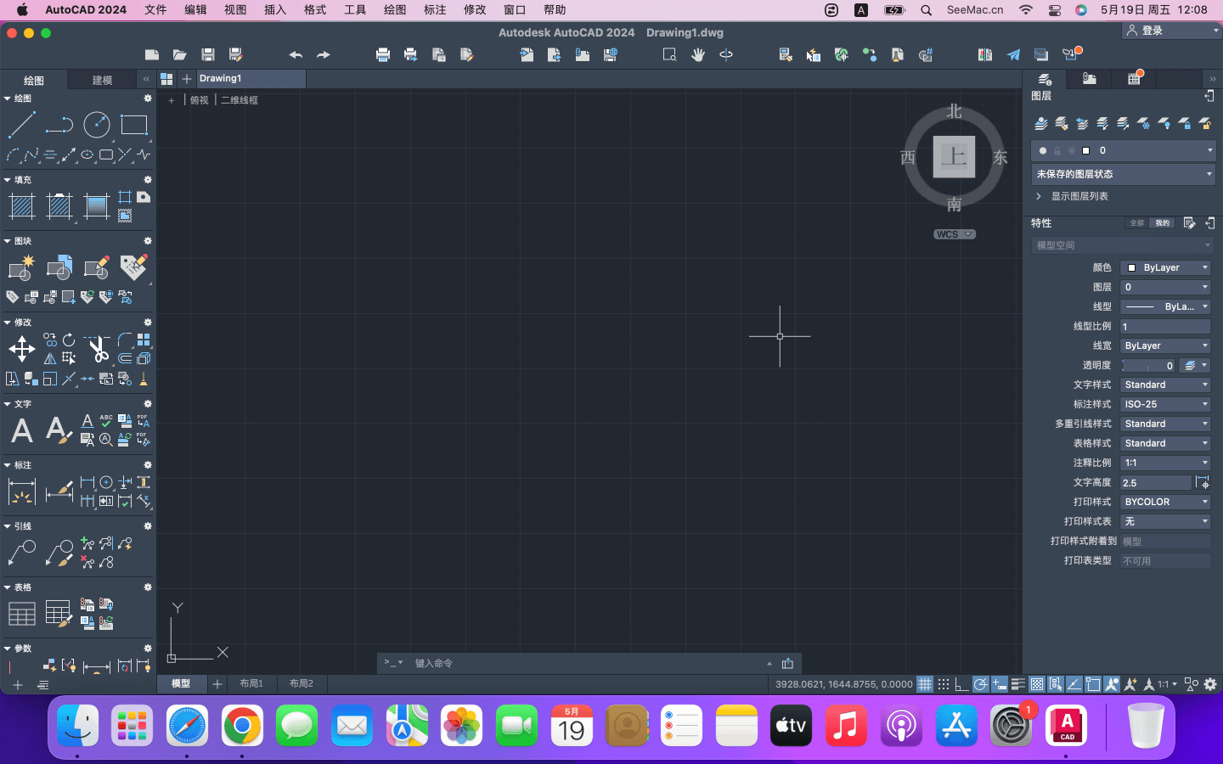Click the 透明度 transparency slider
This screenshot has width=1223, height=764.
pyautogui.click(x=1147, y=366)
